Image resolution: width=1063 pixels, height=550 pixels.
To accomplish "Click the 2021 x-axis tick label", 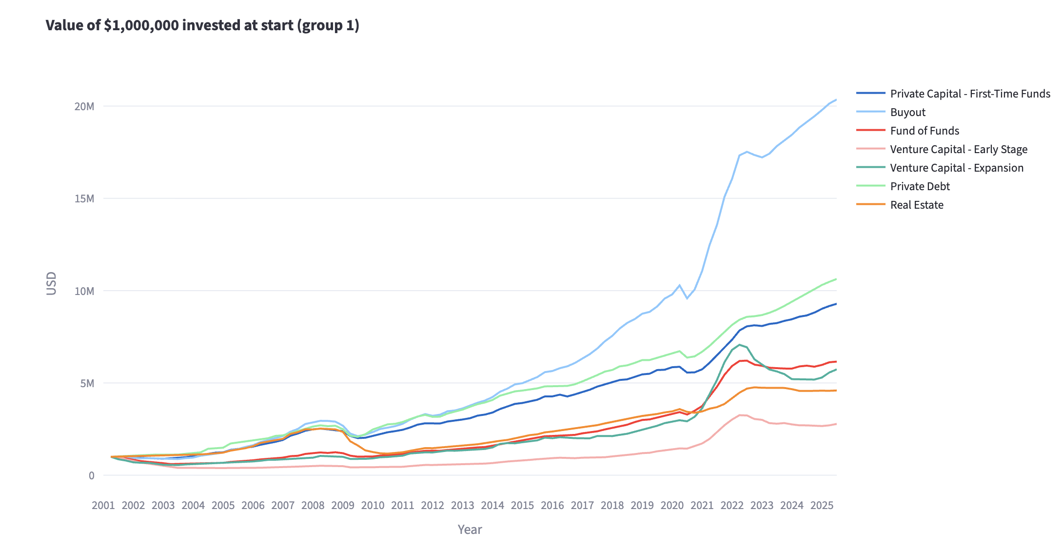I will [702, 505].
